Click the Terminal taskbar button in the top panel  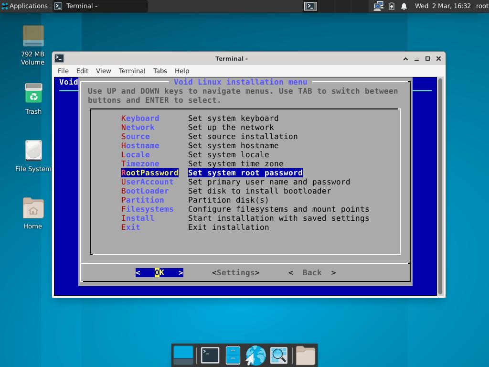tap(100, 6)
